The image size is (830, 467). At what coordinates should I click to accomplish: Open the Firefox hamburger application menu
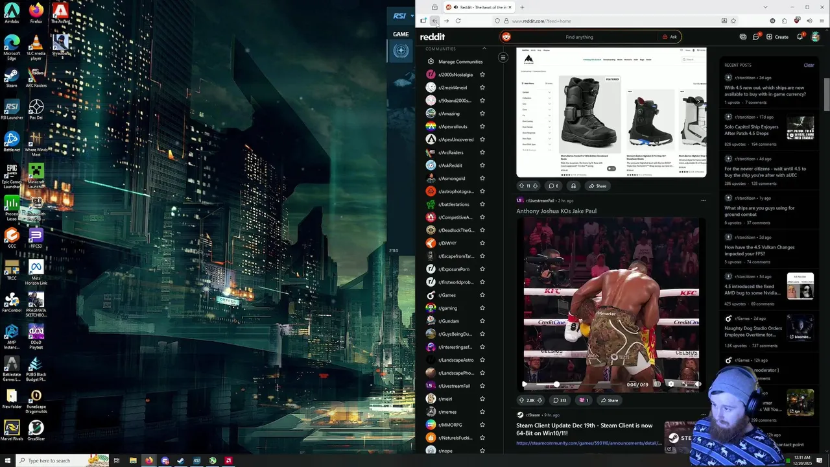[x=822, y=21]
